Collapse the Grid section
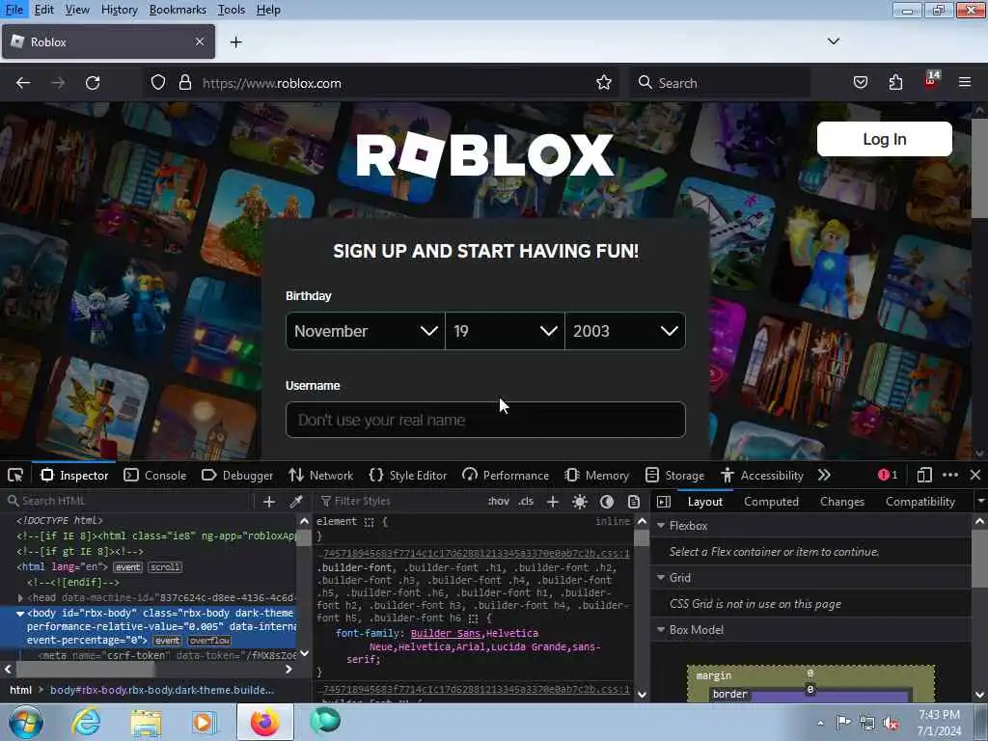988x741 pixels. pos(661,578)
